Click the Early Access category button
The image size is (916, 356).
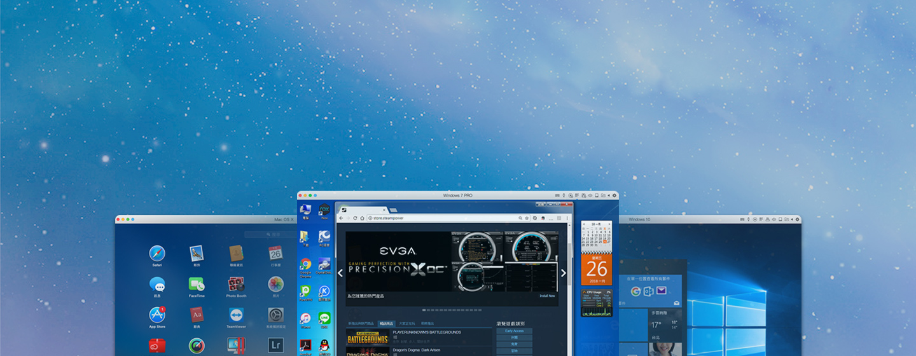514,331
